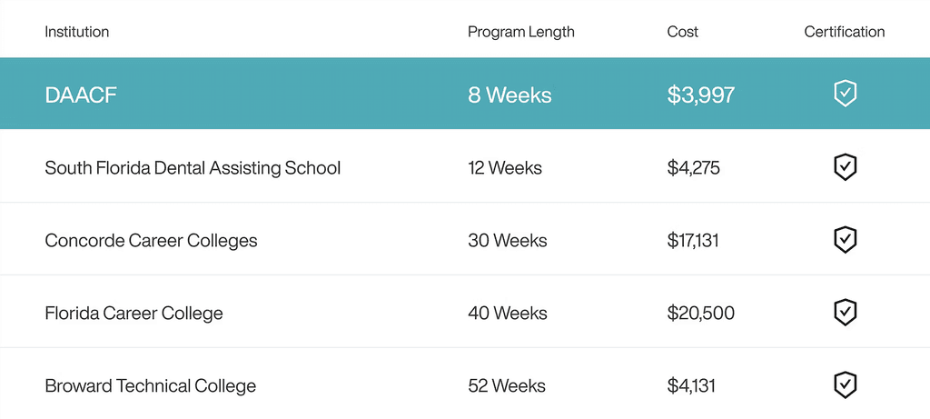930x419 pixels.
Task: Click the DAACF certification shield icon
Action: [845, 94]
